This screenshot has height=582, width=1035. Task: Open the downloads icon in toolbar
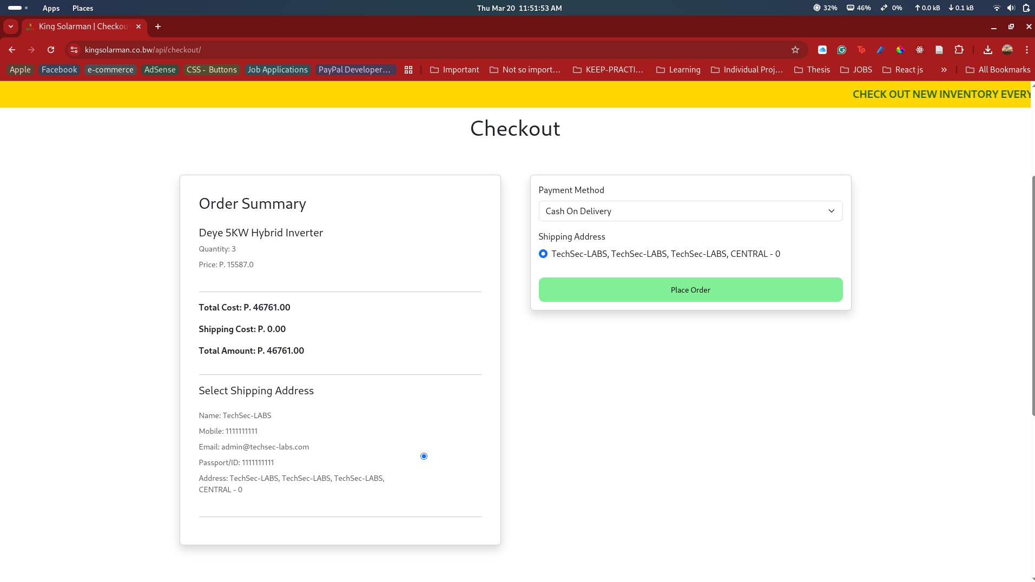[x=987, y=50]
